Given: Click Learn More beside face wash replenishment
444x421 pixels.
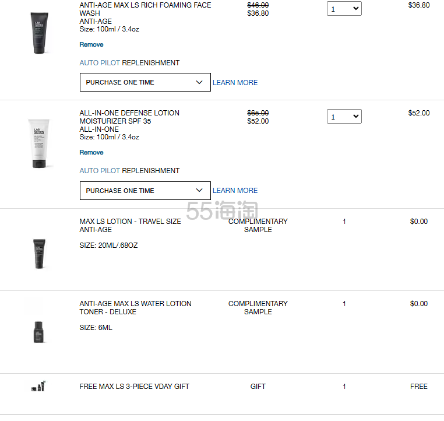Looking at the screenshot, I should point(235,83).
